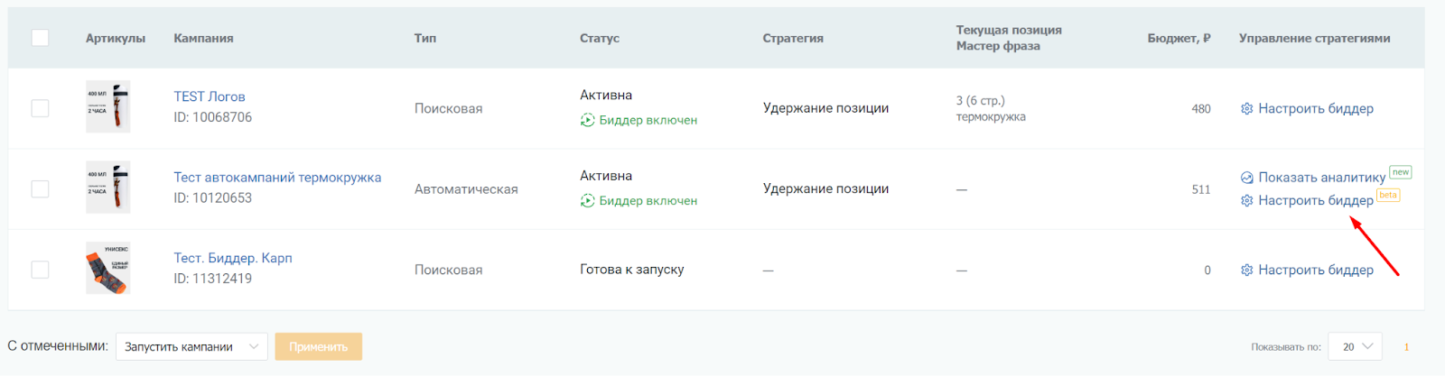Click the Статус column header
This screenshot has height=376, width=1445.
(600, 38)
